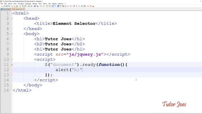
Task: Click the Run macro multiple times icon
Action: pos(82,6)
